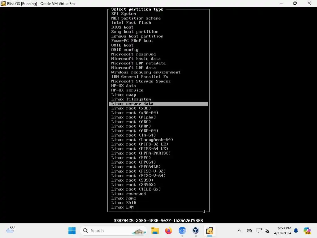Screen dimensions: 317x238
Task: Launch Firefox from the taskbar
Action: click(x=168, y=231)
